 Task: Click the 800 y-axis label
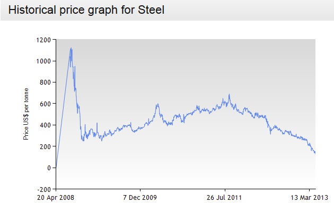45,82
